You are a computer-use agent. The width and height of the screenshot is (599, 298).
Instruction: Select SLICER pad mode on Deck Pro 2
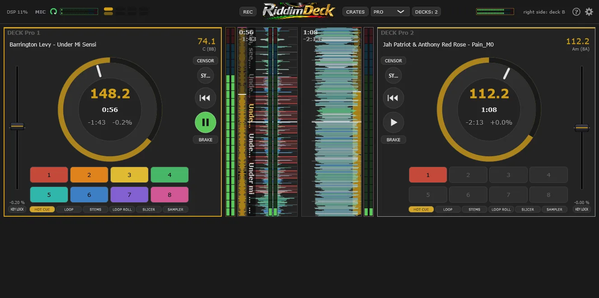coord(528,209)
